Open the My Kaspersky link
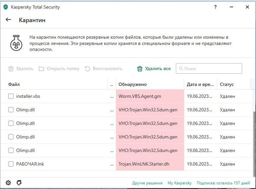This screenshot has height=189, width=256. tap(180, 183)
